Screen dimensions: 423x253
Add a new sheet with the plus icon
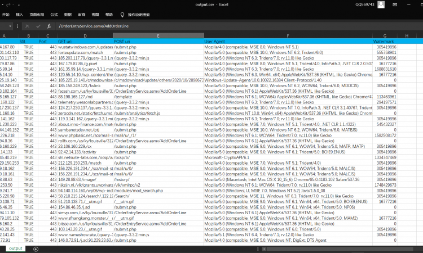point(36,249)
